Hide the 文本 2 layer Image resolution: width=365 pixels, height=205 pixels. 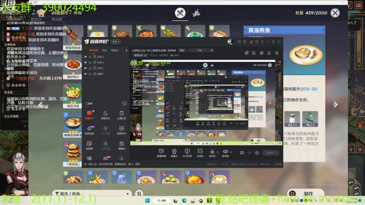85,62
